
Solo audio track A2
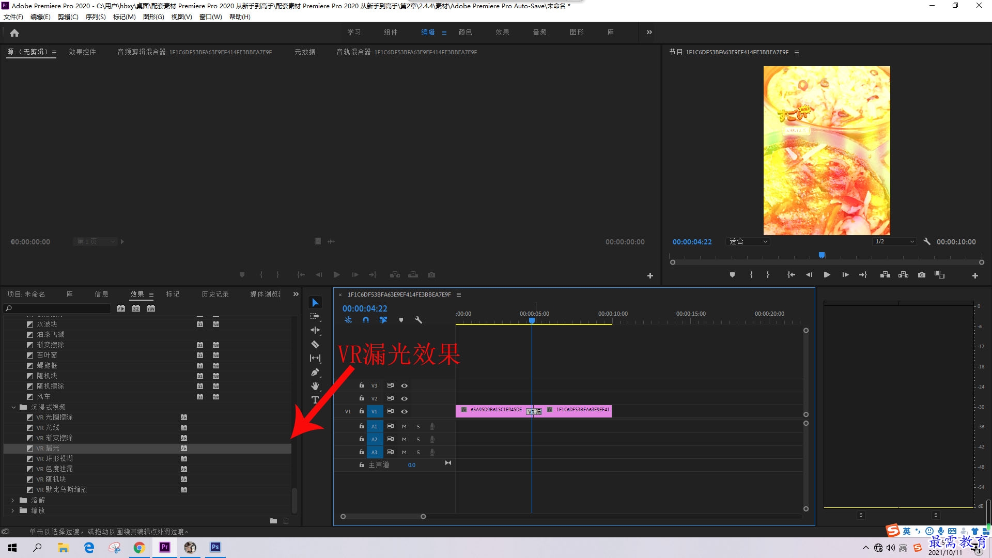tap(418, 440)
